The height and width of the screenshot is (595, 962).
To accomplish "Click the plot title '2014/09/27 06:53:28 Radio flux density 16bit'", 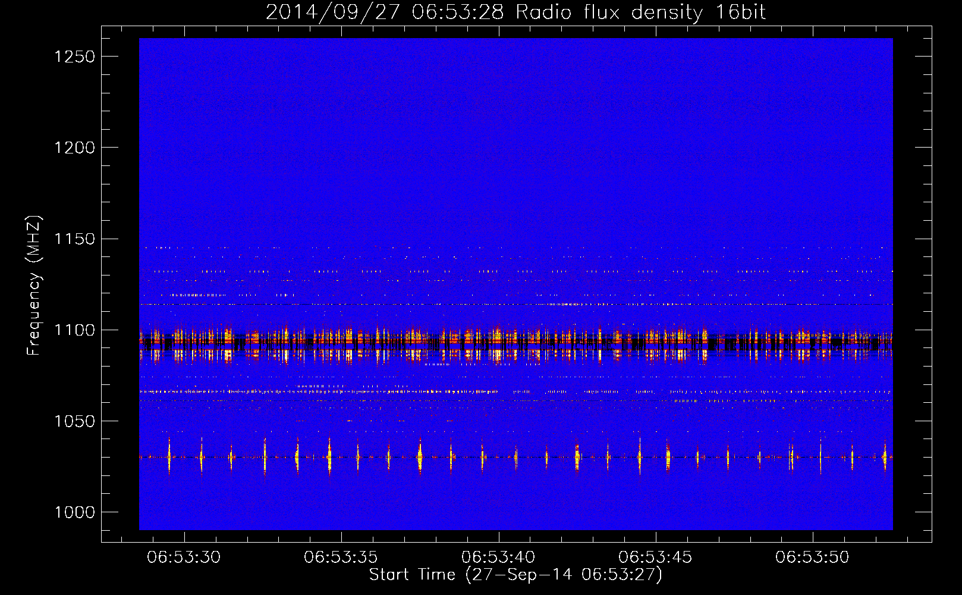I will tap(515, 12).
